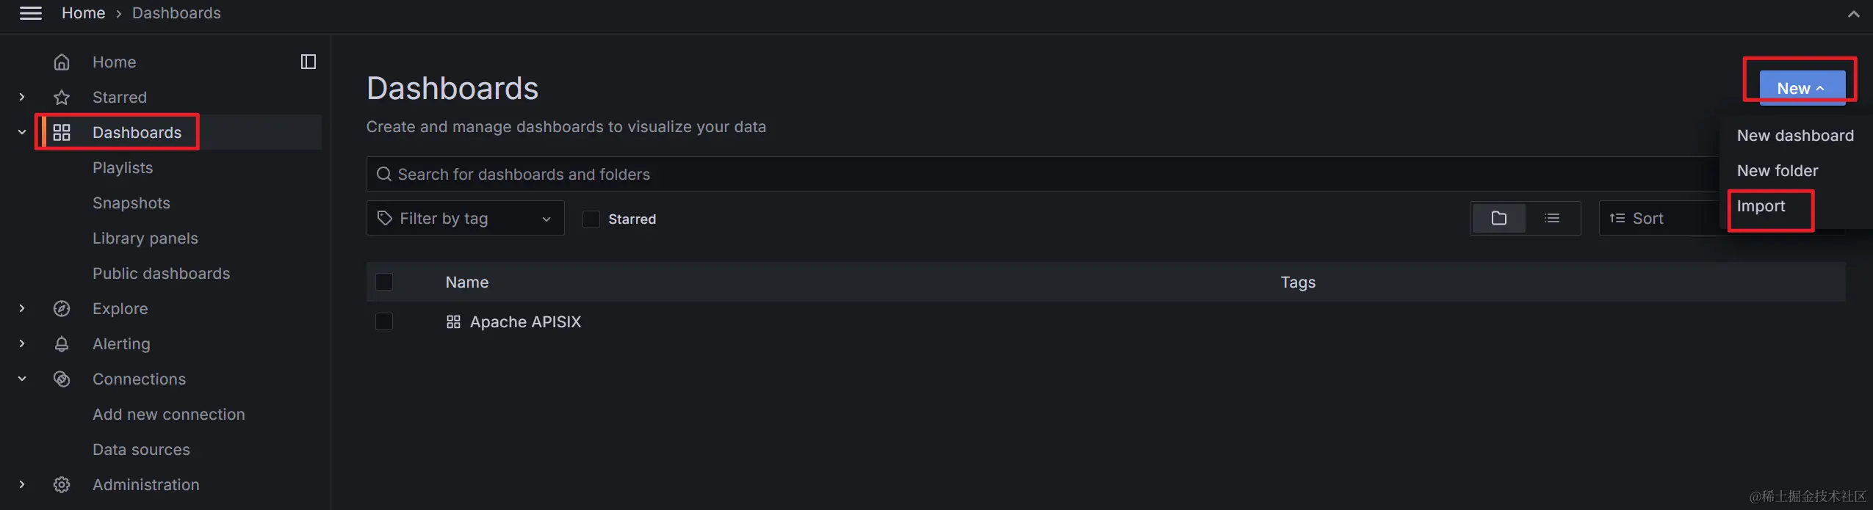Switch to folder view layout

click(1498, 219)
